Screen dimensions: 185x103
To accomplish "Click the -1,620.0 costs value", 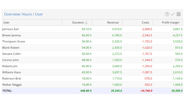I will (x=147, y=48).
